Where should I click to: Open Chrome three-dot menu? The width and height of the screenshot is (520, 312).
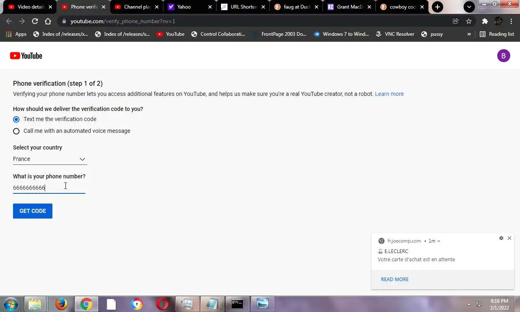511,21
